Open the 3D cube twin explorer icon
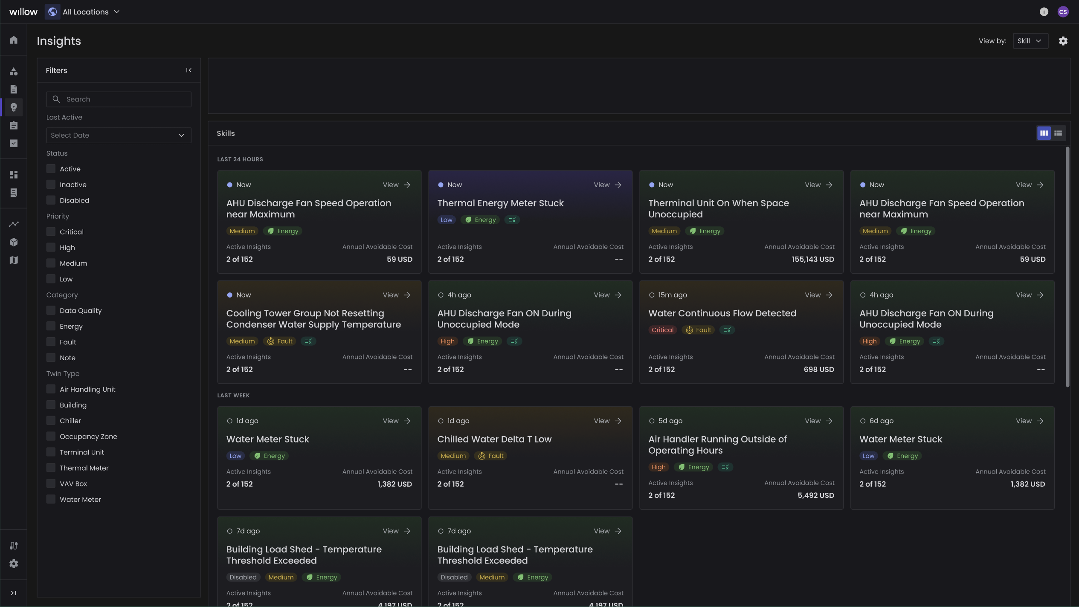The height and width of the screenshot is (607, 1079). point(14,242)
